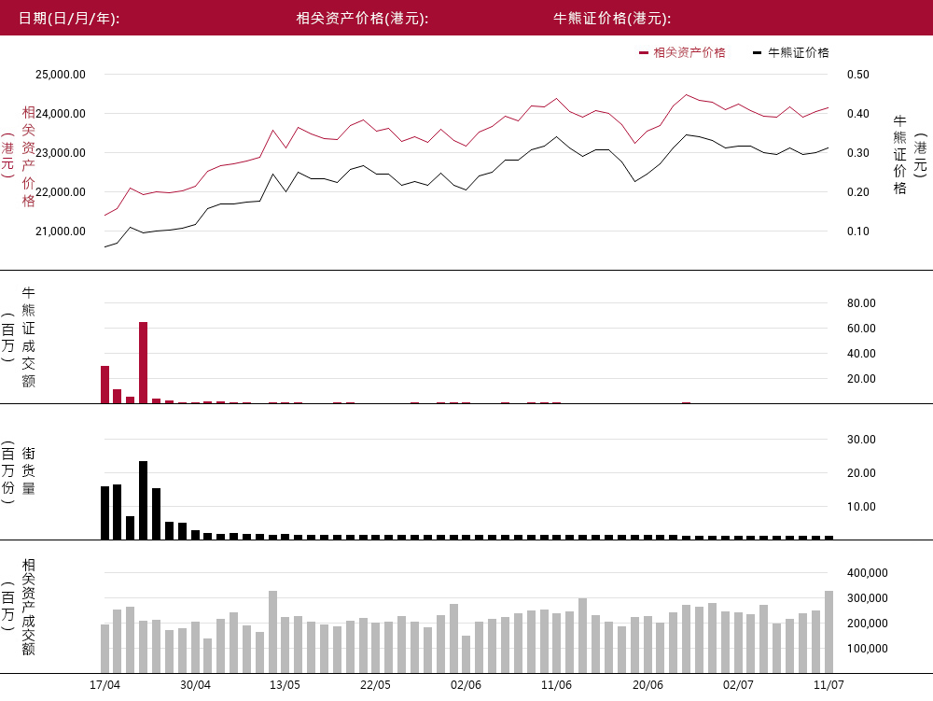The width and height of the screenshot is (933, 701).
Task: Click the right-side 牛熊证价格 axis title
Action: click(x=899, y=155)
